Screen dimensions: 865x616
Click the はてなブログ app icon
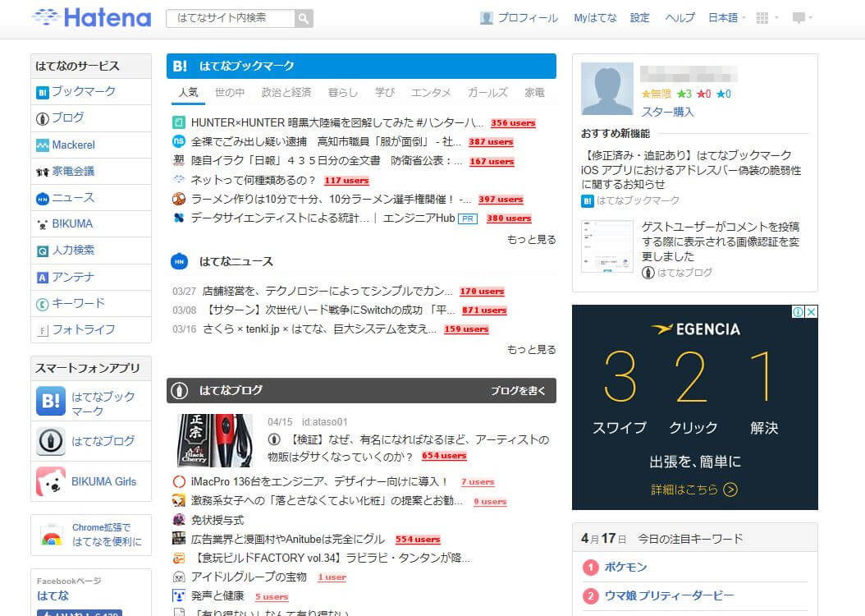coord(51,441)
